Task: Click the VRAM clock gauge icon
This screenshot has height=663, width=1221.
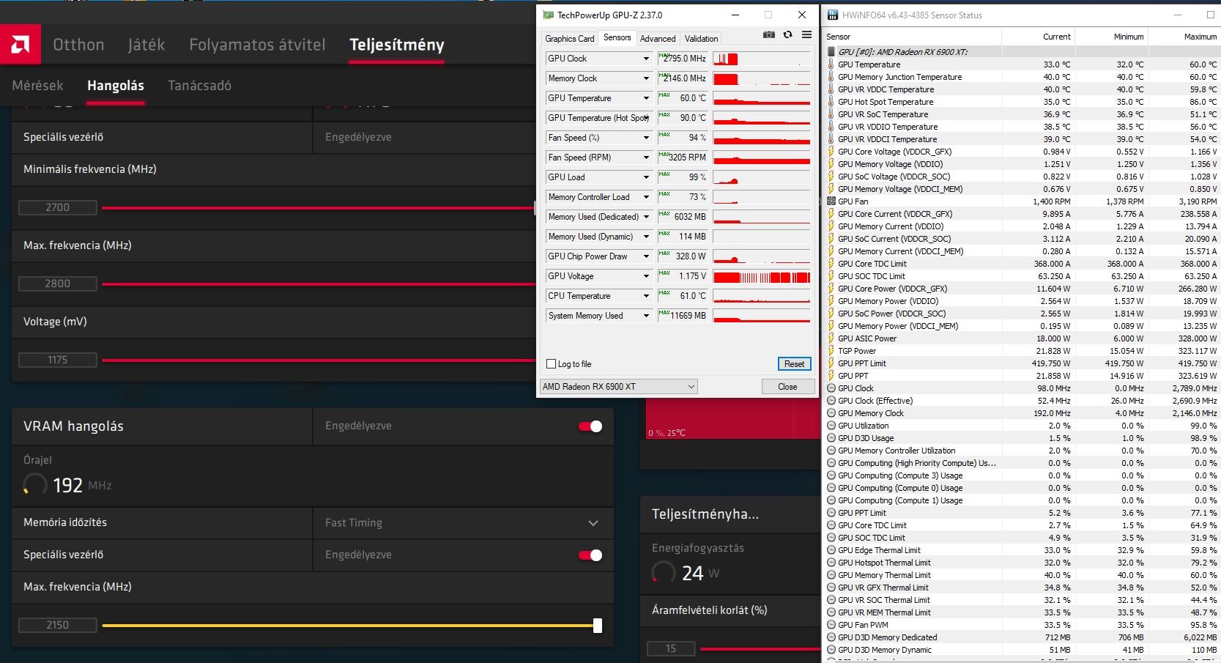Action: click(35, 485)
